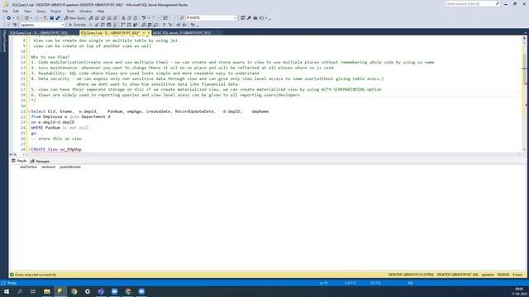Open the Object Explorer side tab
529x297 pixels.
4,41
